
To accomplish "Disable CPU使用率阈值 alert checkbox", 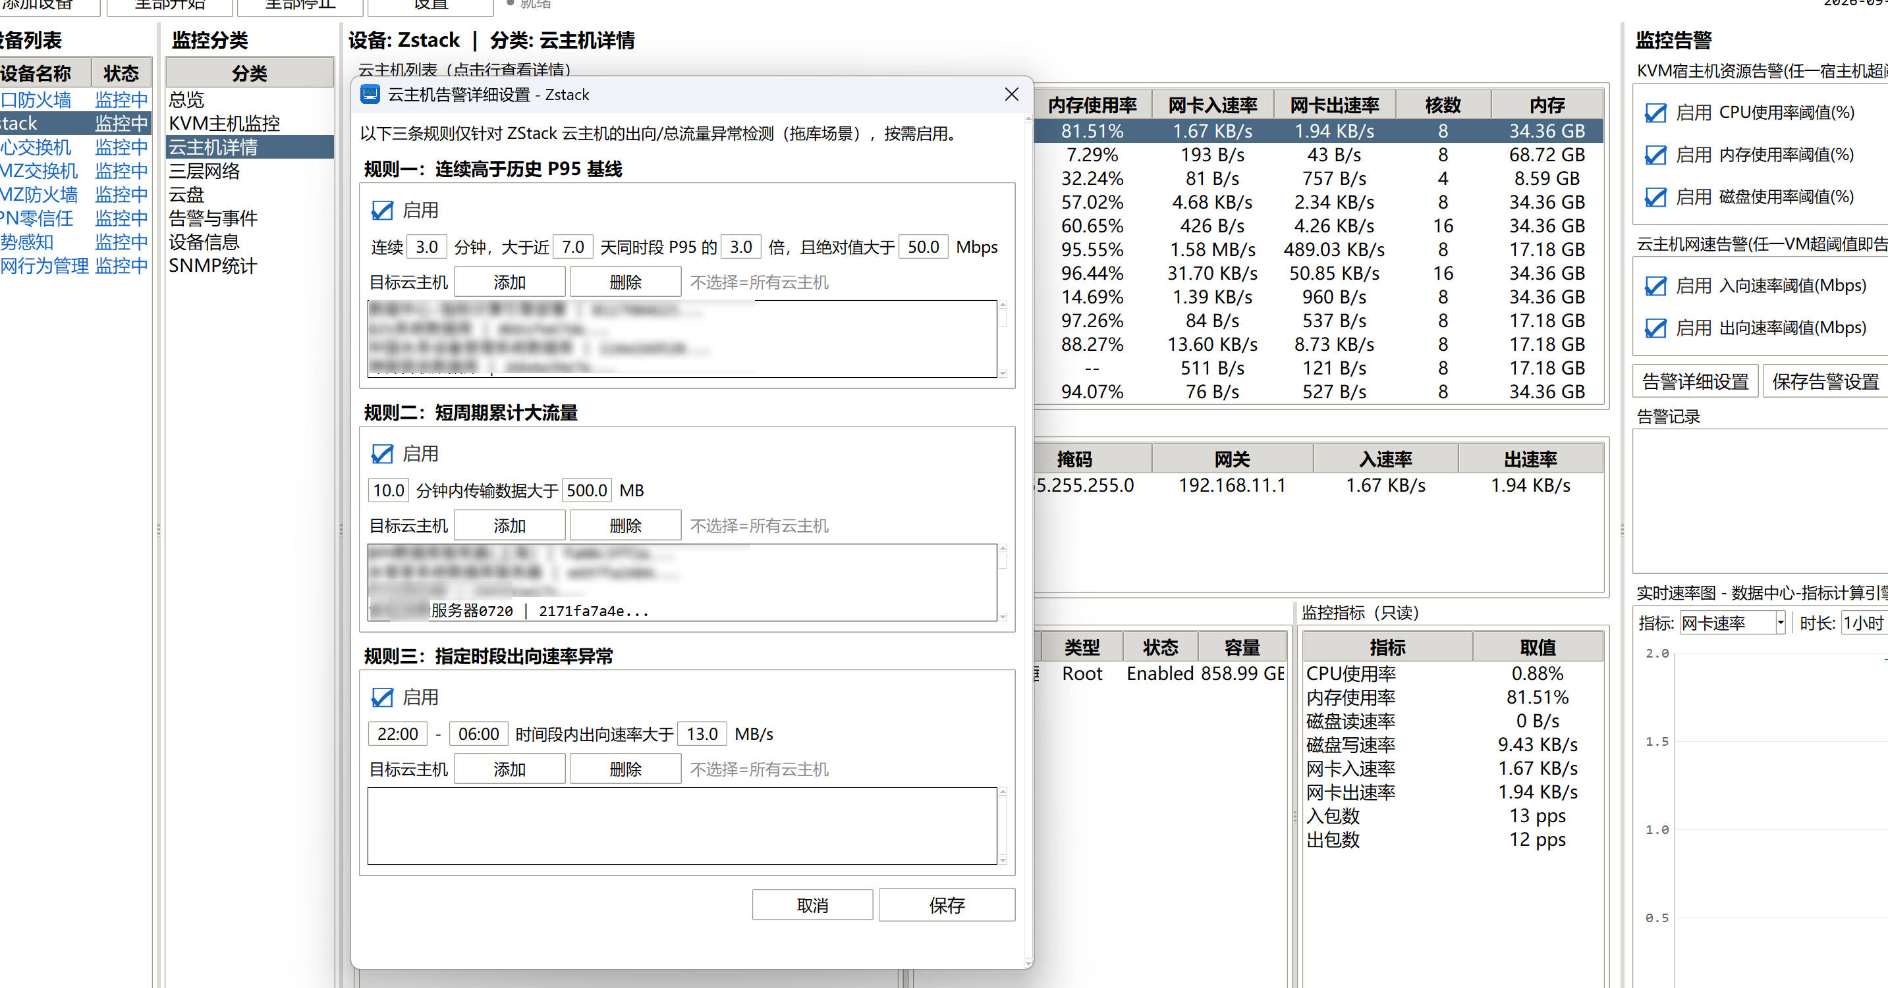I will click(x=1655, y=113).
